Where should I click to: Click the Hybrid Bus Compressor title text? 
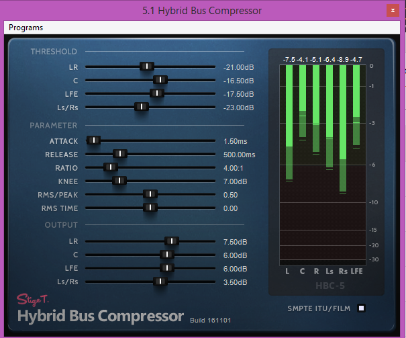point(101,316)
